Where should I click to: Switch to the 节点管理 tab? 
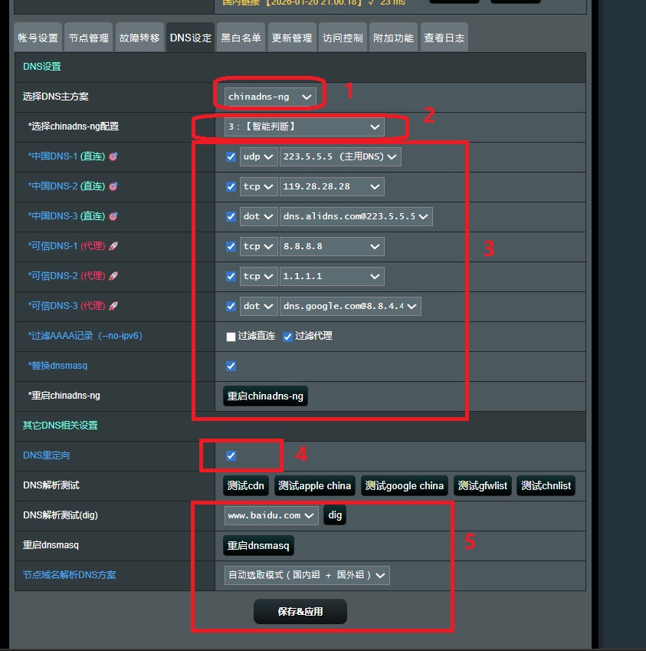tap(88, 38)
